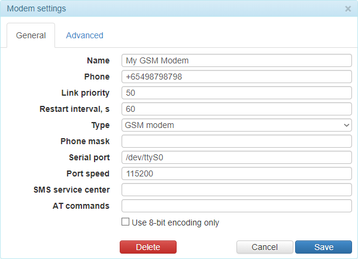Screen dimensions: 358x259
Task: Click Delete to remove modem
Action: 148,247
